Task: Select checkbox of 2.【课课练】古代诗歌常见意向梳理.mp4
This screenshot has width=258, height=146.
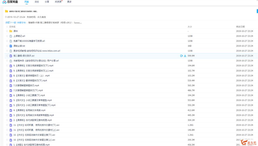Action: [x=7, y=120]
